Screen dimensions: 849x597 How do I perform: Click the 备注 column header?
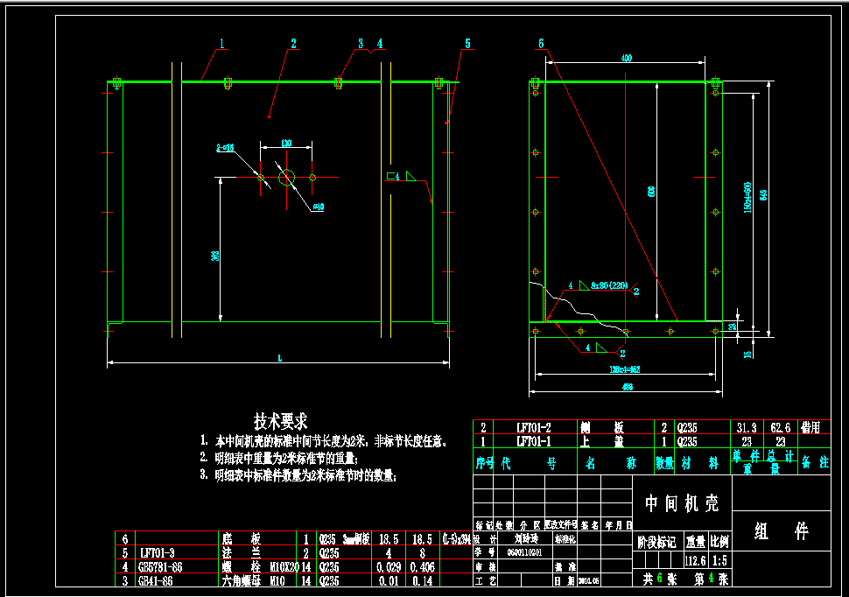coord(815,462)
